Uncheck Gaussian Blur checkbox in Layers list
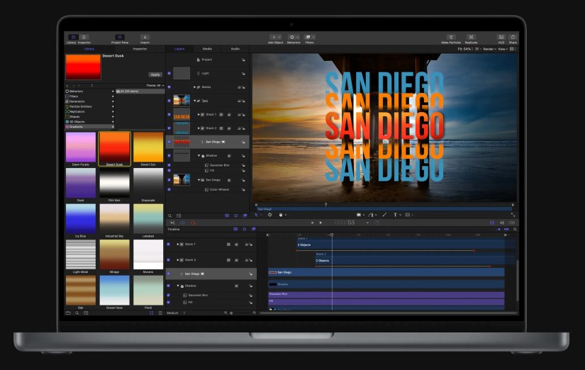 (169, 165)
